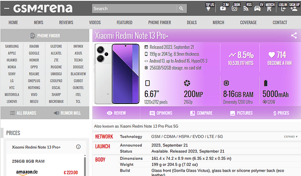Open the EV car icon
The width and height of the screenshot is (301, 176).
click(x=257, y=9)
